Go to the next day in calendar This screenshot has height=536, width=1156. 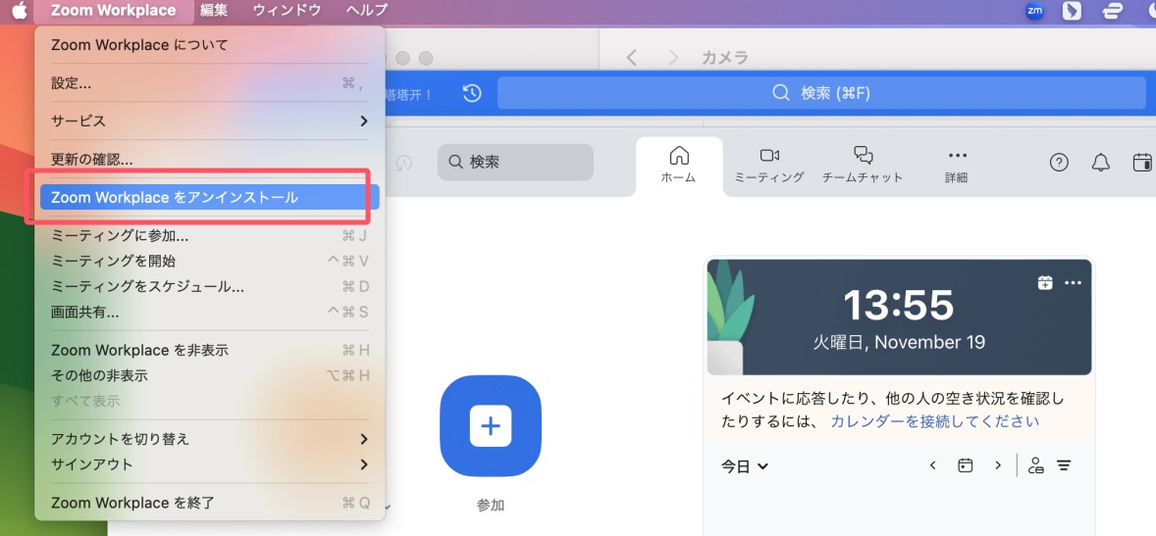tap(997, 465)
